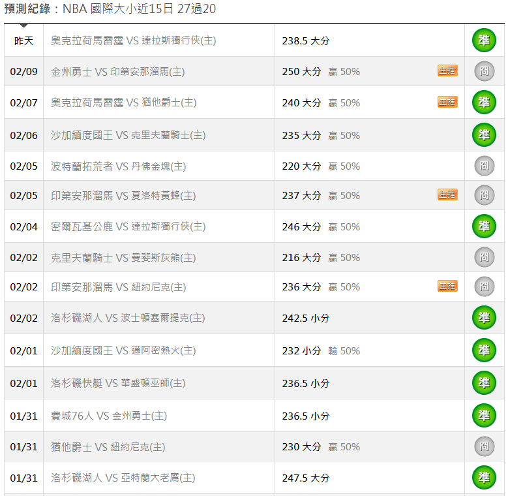This screenshot has height=496, width=508.
Task: Click 02/06 date cell
Action: pos(23,135)
